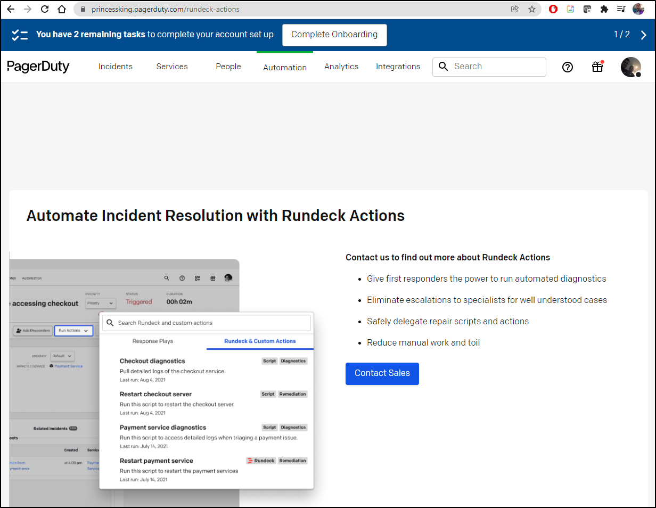Screen dimensions: 656x508
Task: Go to the PagerDuty home logo
Action: [x=38, y=67]
